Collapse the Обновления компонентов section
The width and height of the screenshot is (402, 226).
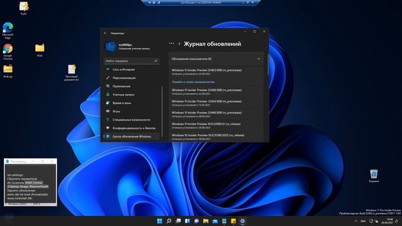pyautogui.click(x=259, y=58)
